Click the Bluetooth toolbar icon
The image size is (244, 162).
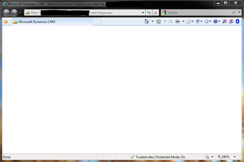237,22
